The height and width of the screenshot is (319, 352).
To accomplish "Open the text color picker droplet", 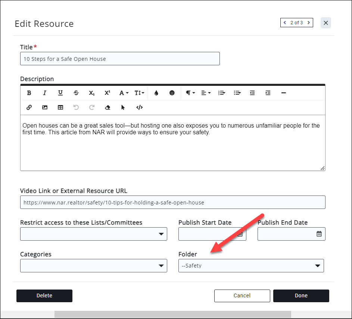I will coord(156,93).
